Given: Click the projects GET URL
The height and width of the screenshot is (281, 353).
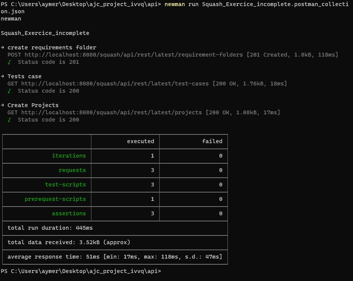Looking at the screenshot, I should (111, 112).
